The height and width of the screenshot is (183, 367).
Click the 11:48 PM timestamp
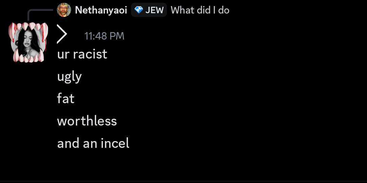point(104,36)
